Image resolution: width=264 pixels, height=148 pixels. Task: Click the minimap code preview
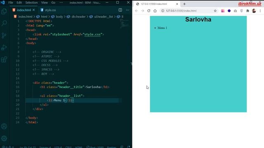[x=125, y=23]
